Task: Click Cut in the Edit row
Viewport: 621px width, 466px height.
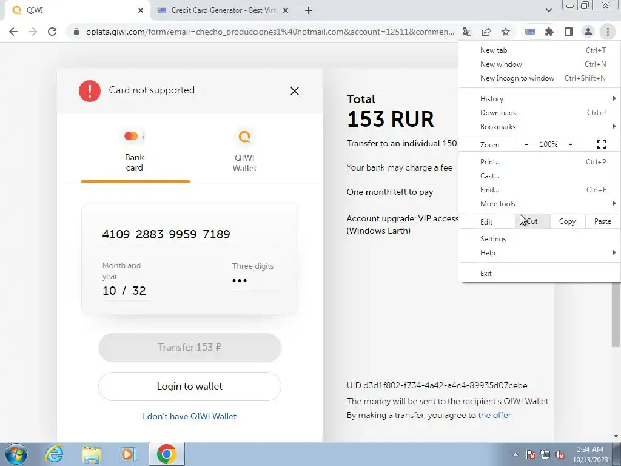Action: coord(532,221)
